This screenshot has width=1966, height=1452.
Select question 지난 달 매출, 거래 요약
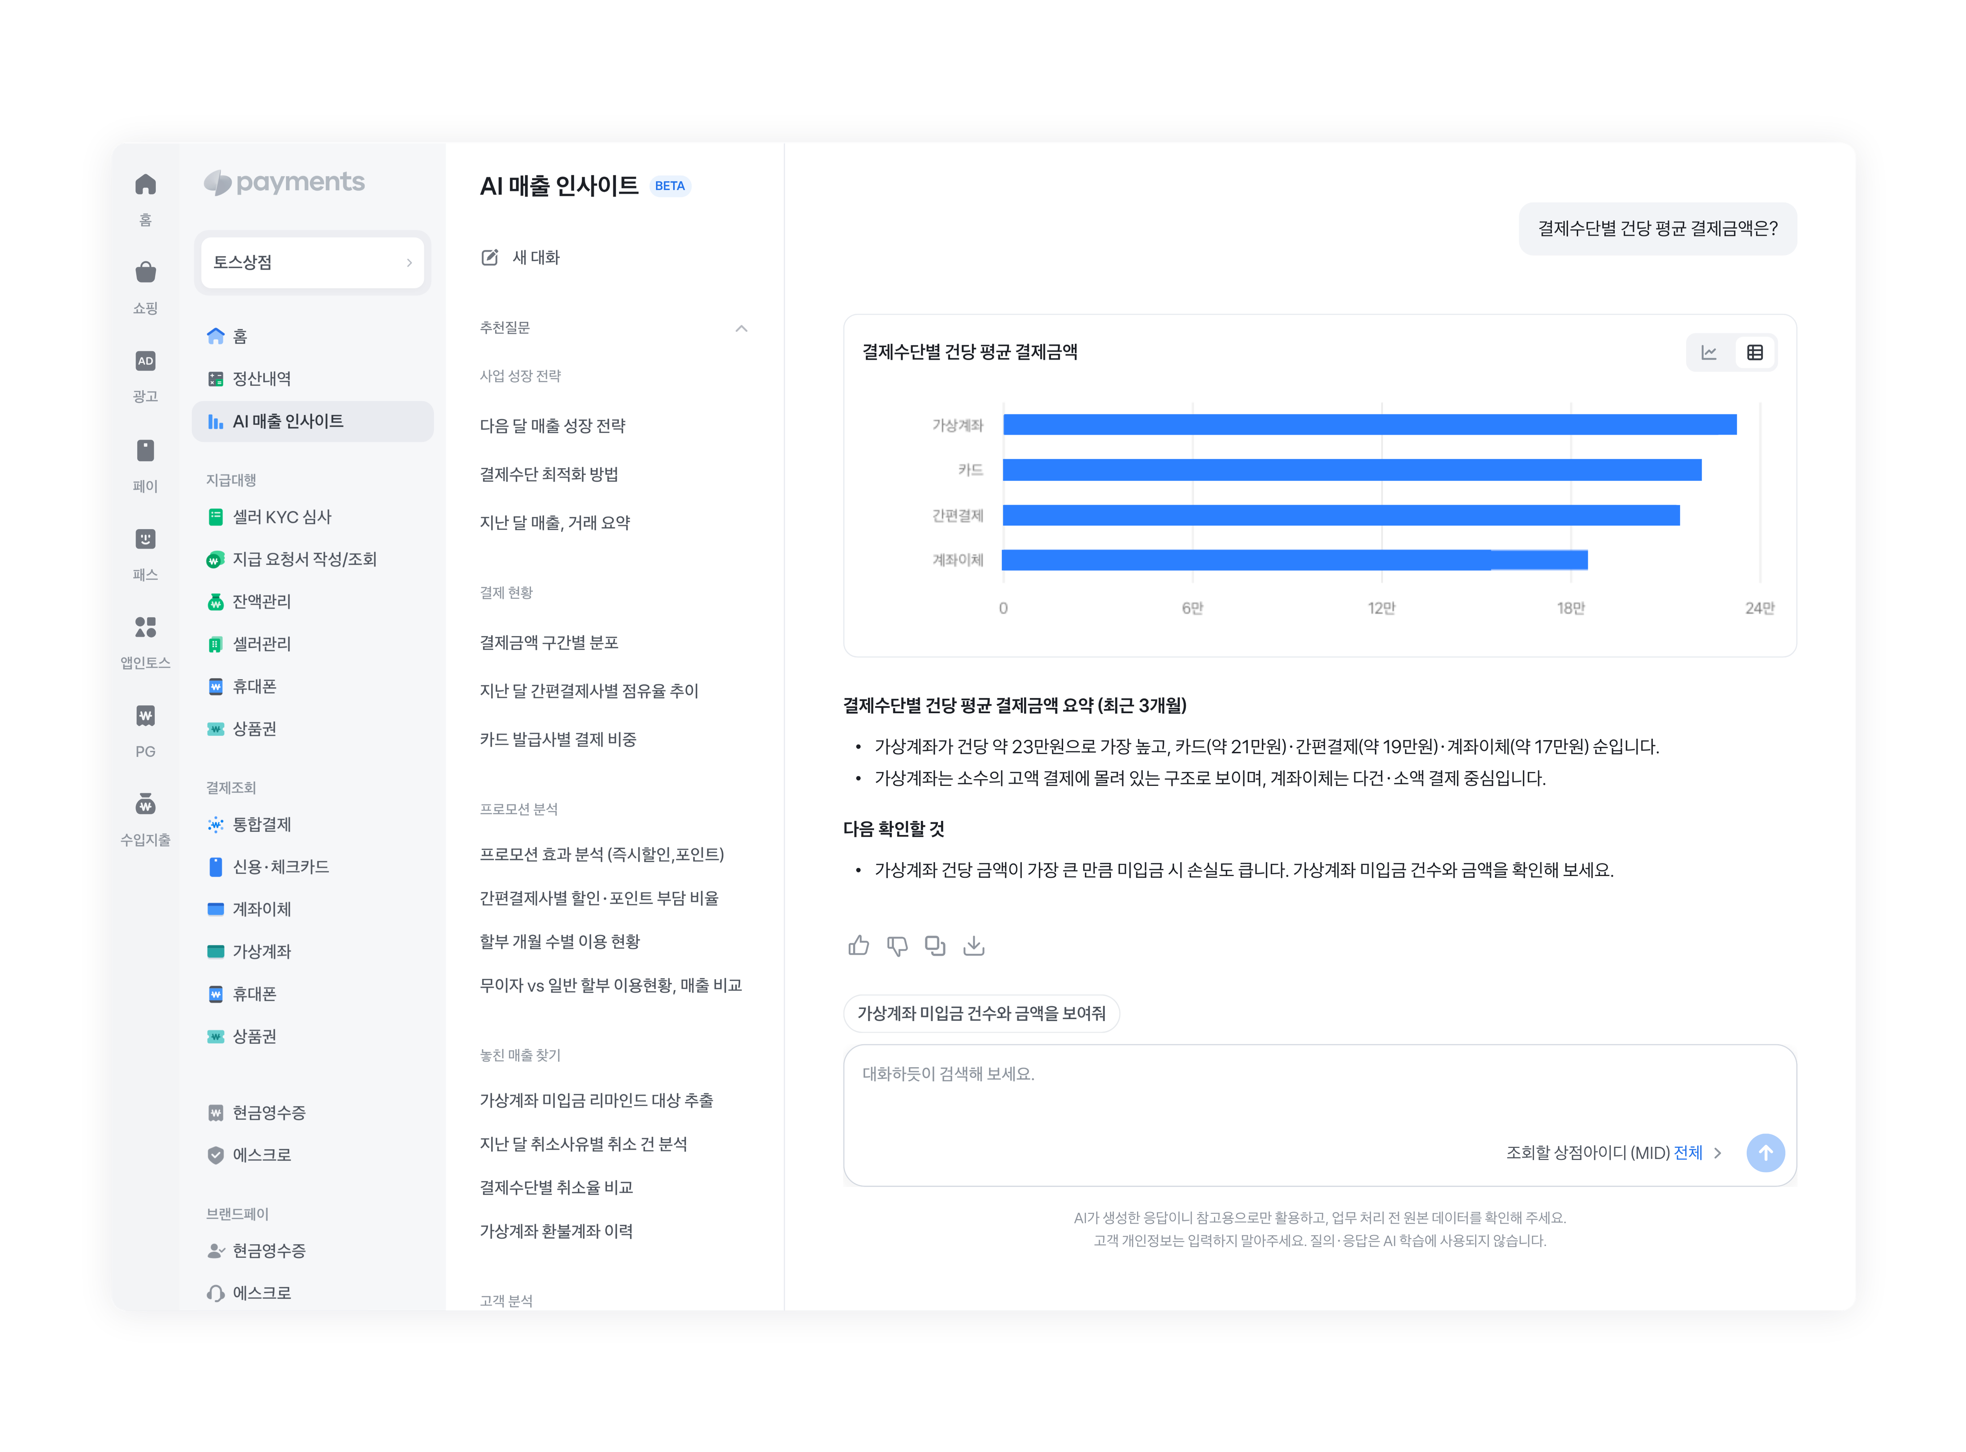[554, 522]
